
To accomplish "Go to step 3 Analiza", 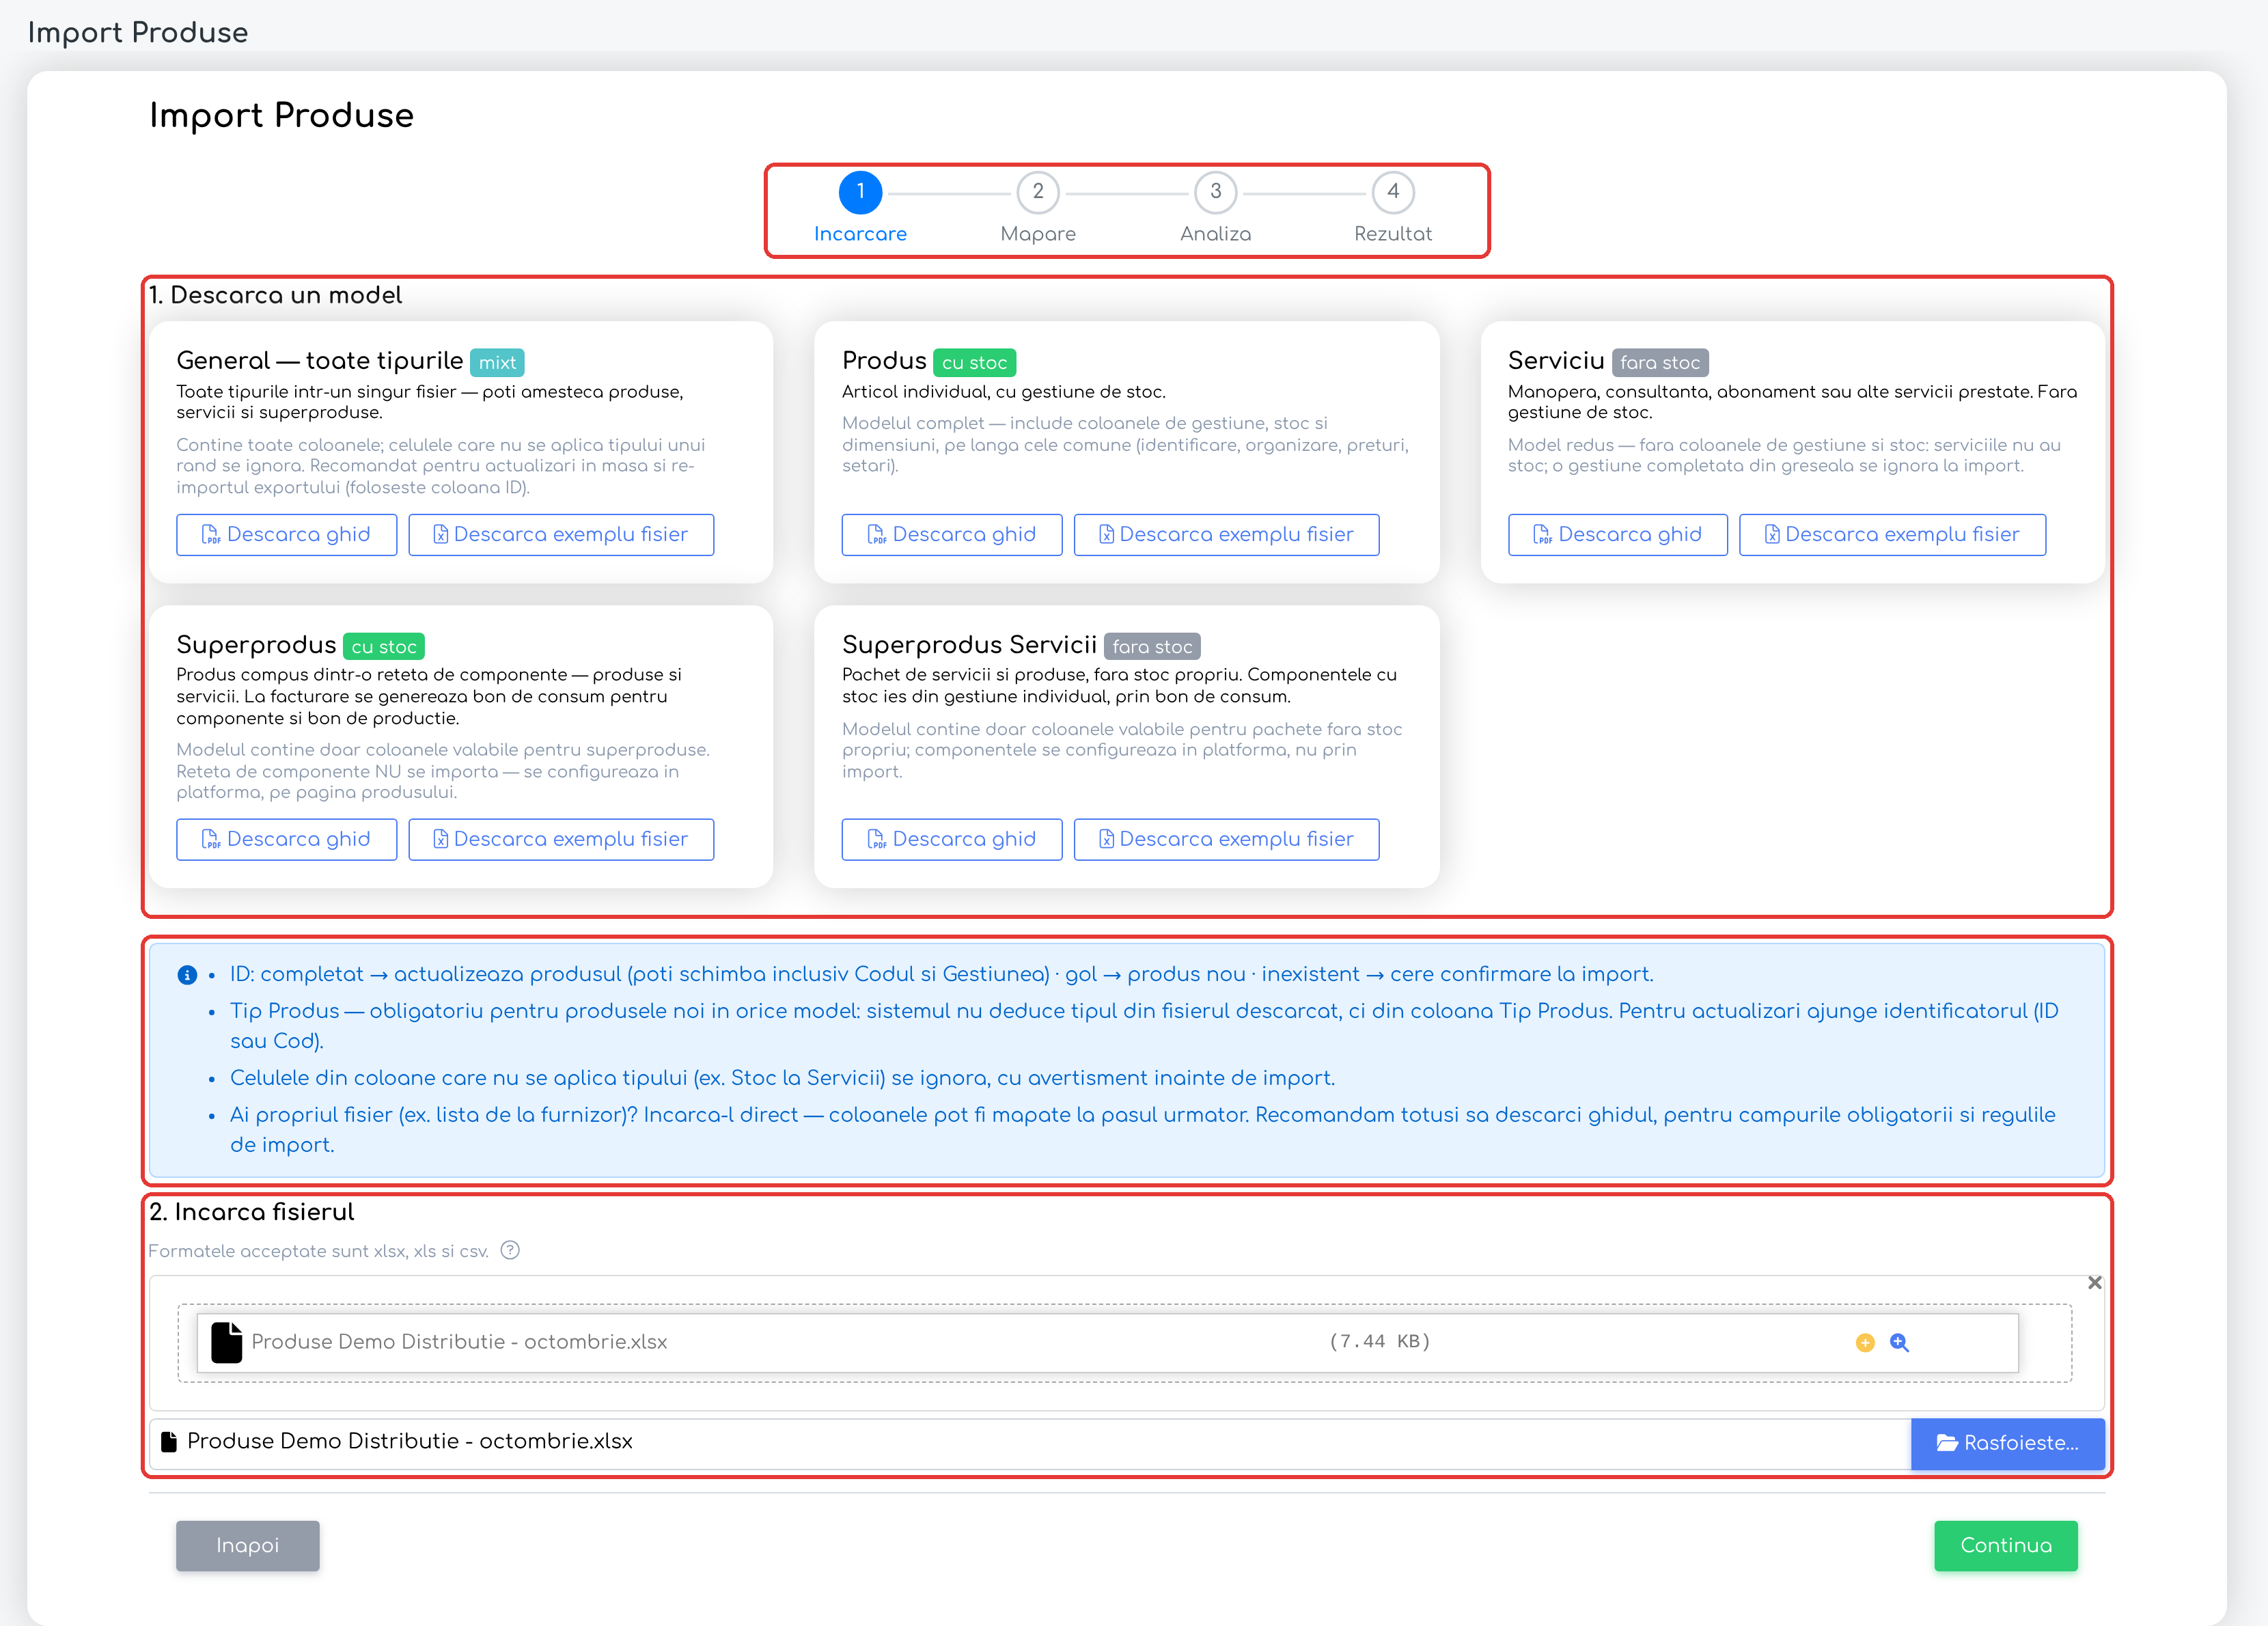I will [x=1215, y=192].
